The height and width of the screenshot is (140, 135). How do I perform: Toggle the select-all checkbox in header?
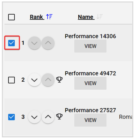(11, 17)
